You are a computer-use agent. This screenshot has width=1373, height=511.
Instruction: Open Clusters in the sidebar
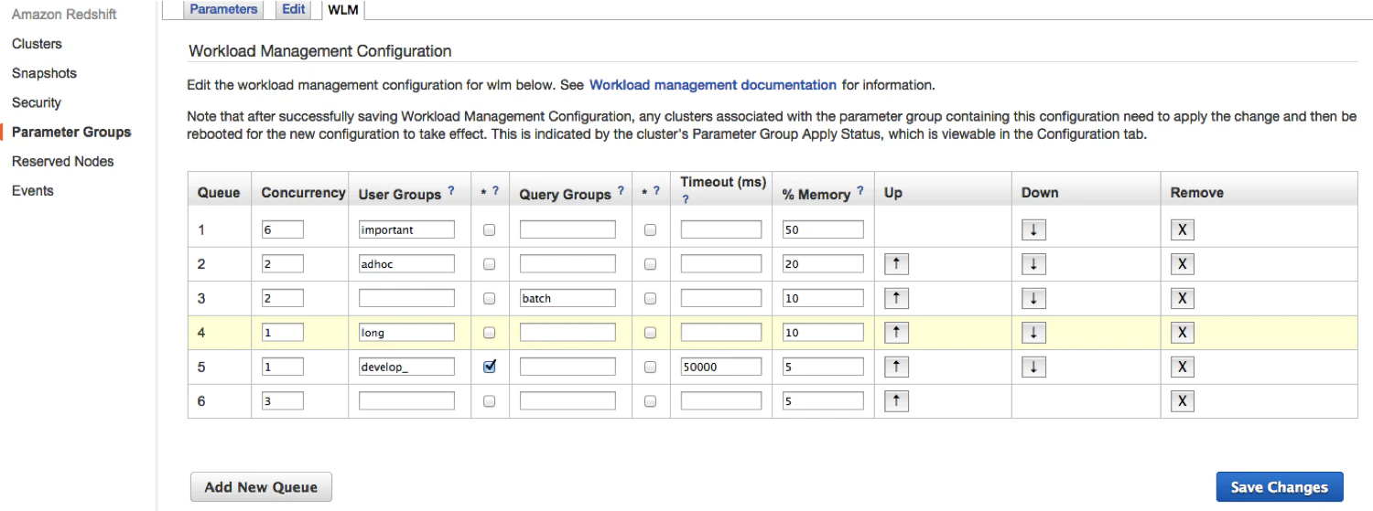click(x=37, y=44)
